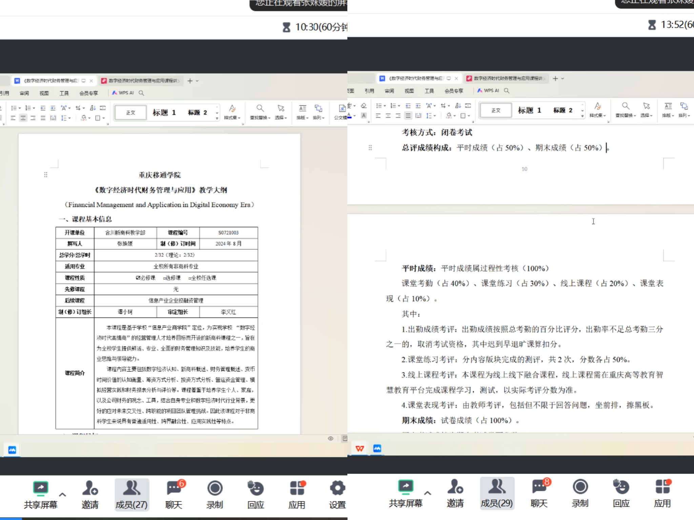Toggle 全校任选课 checkbox in course table
This screenshot has height=520, width=694.
click(190, 278)
